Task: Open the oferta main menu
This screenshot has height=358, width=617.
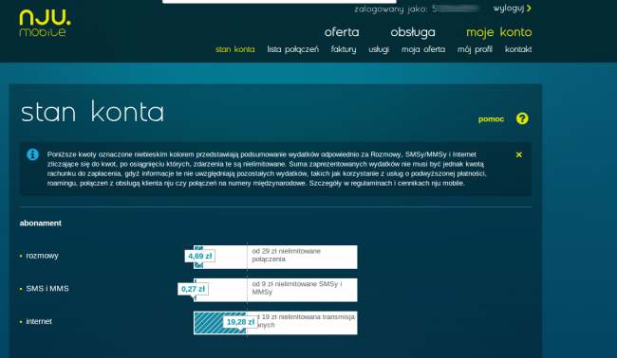Action: pos(342,32)
